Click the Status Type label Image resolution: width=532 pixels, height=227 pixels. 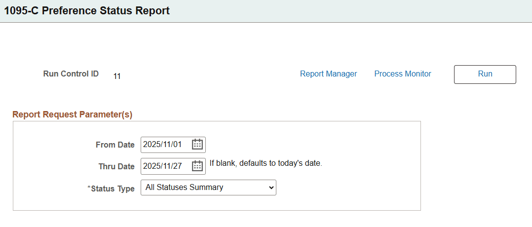coord(111,189)
